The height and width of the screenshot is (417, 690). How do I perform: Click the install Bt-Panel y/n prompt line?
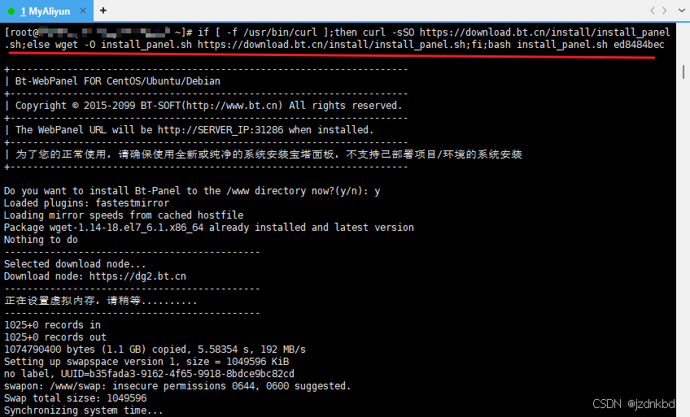192,191
